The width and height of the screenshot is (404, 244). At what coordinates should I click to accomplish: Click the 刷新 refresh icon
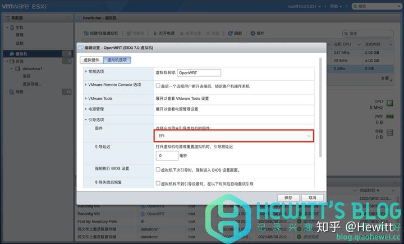pyautogui.click(x=231, y=34)
